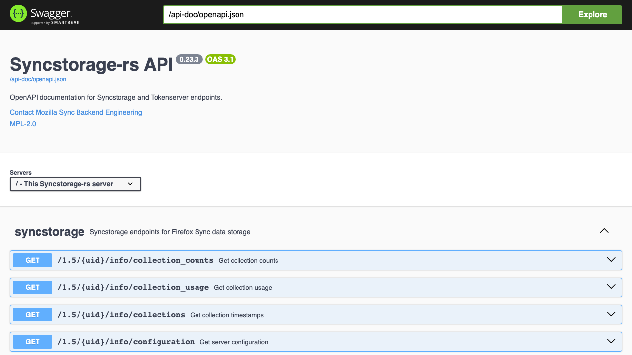Click GET badge for collection_usage
The image size is (632, 355).
click(x=33, y=287)
